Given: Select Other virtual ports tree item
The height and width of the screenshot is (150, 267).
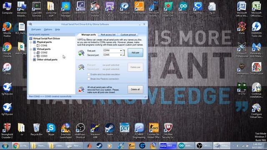Looking at the screenshot, I should [x=47, y=60].
